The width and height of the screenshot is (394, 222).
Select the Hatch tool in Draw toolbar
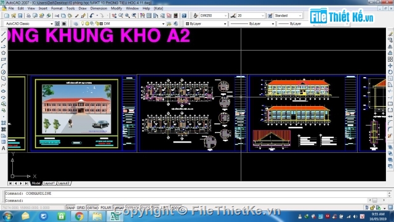4,123
